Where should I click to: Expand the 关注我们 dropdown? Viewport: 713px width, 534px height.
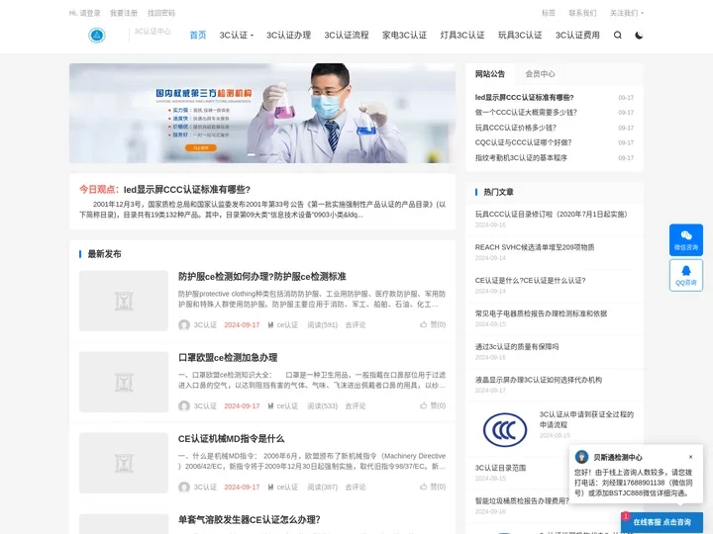627,13
